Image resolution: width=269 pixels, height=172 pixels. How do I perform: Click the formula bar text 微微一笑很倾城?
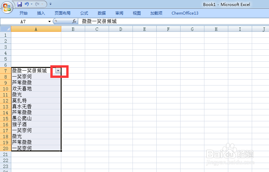[x=99, y=21]
